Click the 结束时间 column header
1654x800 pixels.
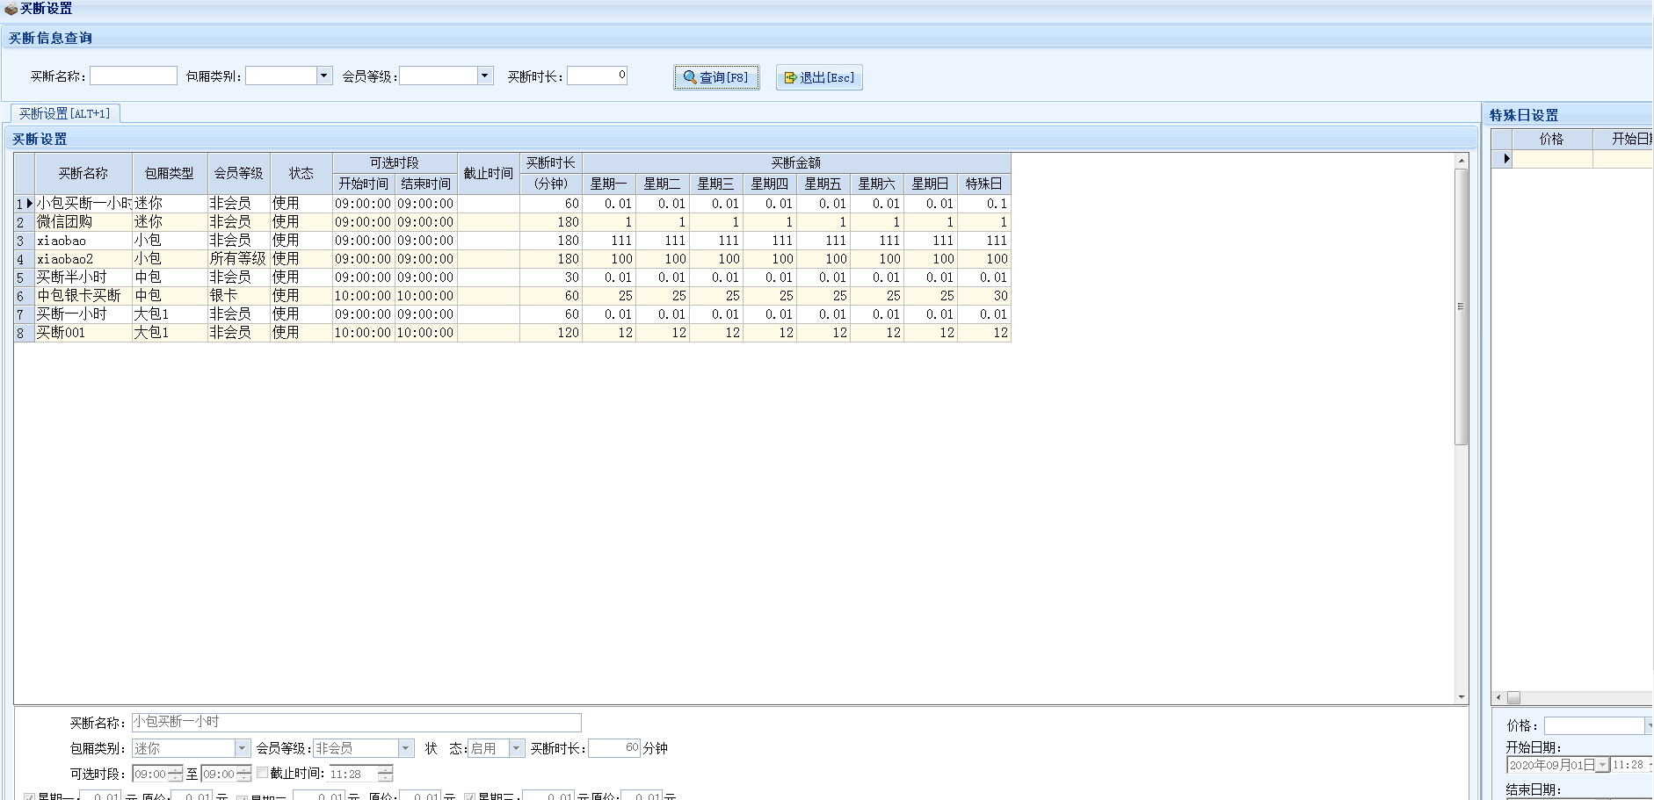tap(426, 184)
